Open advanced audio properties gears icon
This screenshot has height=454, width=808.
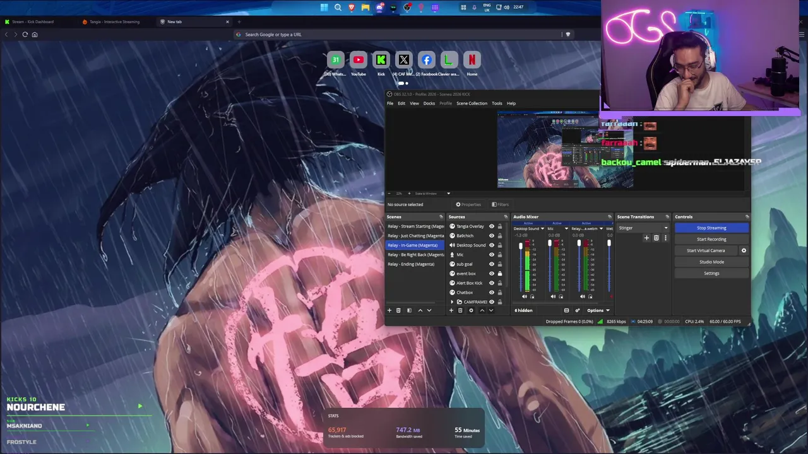(x=577, y=310)
